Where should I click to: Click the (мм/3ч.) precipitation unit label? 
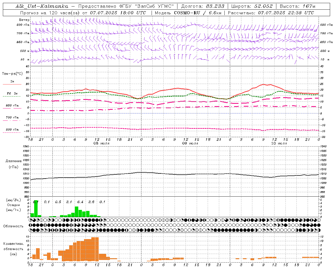14,200
